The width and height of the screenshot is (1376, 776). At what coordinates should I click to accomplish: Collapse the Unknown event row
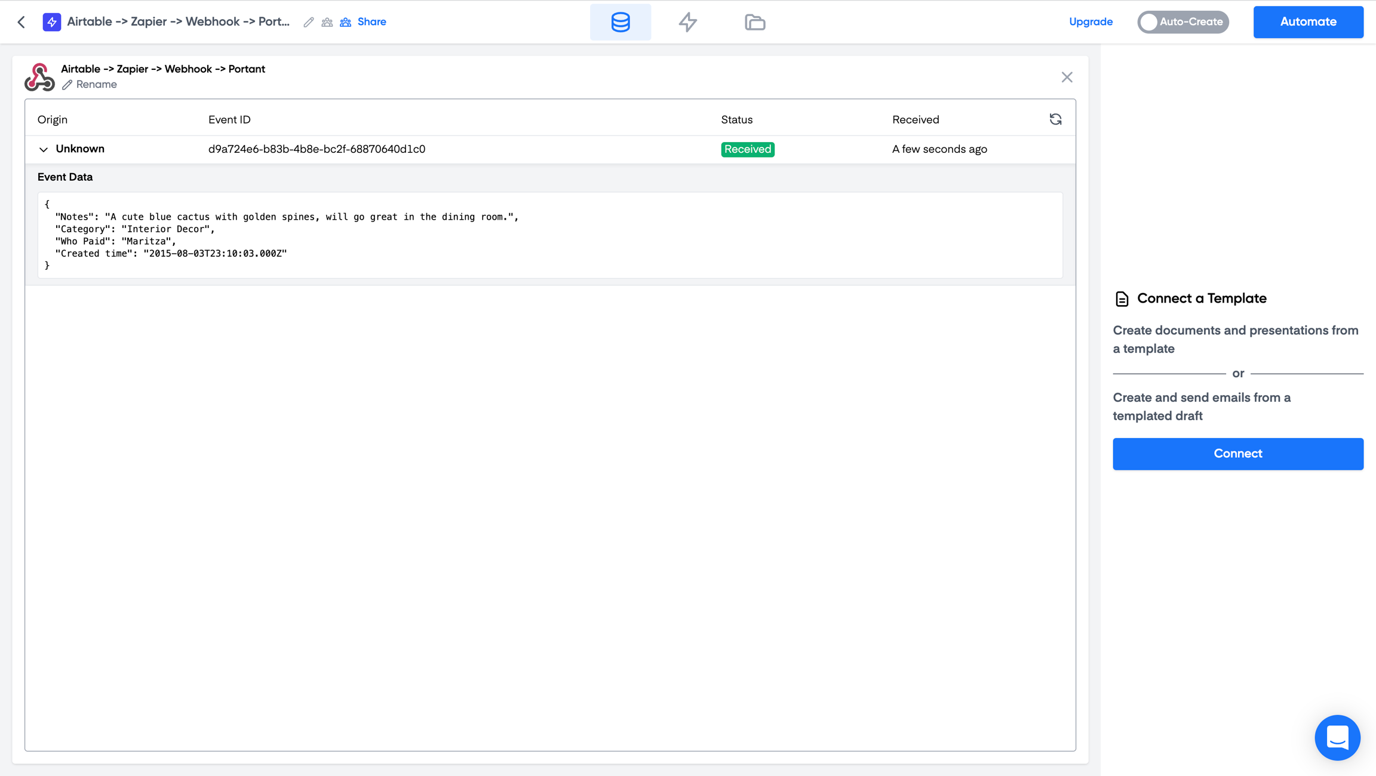click(43, 149)
